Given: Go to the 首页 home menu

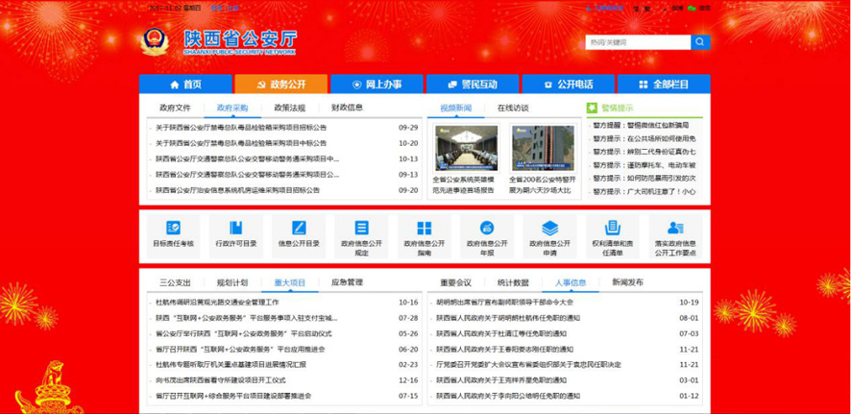Looking at the screenshot, I should (x=185, y=85).
